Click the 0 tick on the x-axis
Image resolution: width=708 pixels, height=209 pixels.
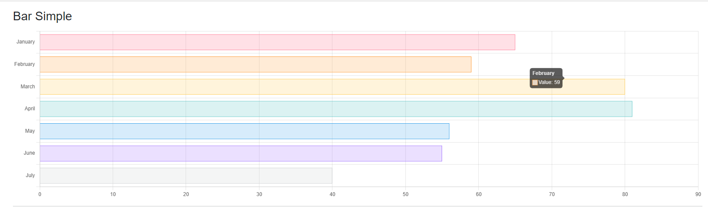(x=40, y=194)
